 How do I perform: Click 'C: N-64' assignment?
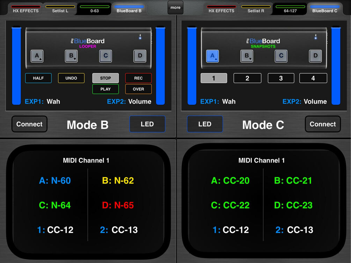[x=55, y=205]
